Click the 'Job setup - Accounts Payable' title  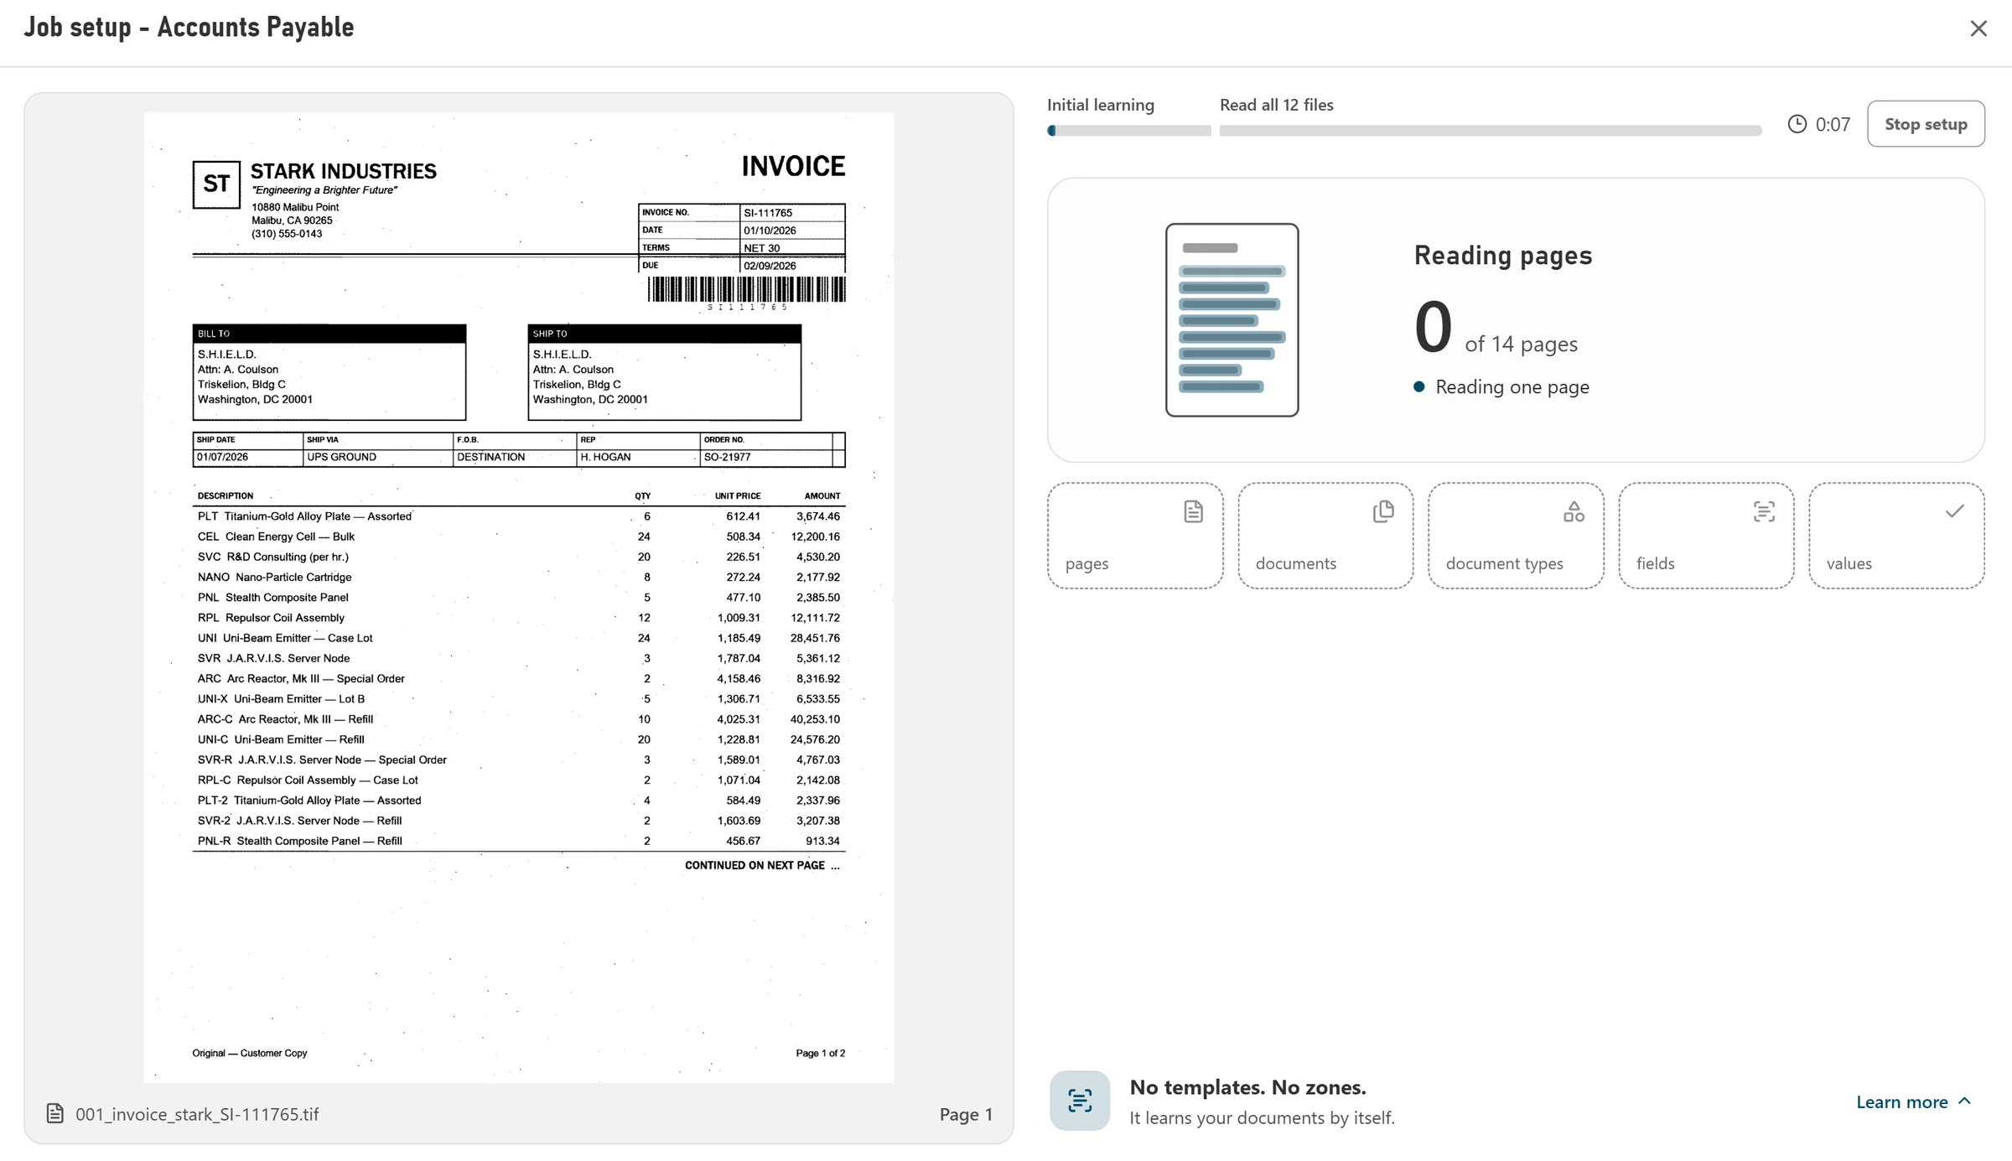coord(189,27)
